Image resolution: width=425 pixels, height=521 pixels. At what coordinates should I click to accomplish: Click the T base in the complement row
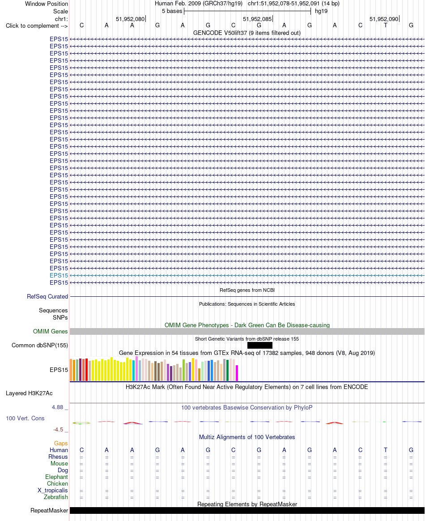pos(386,25)
